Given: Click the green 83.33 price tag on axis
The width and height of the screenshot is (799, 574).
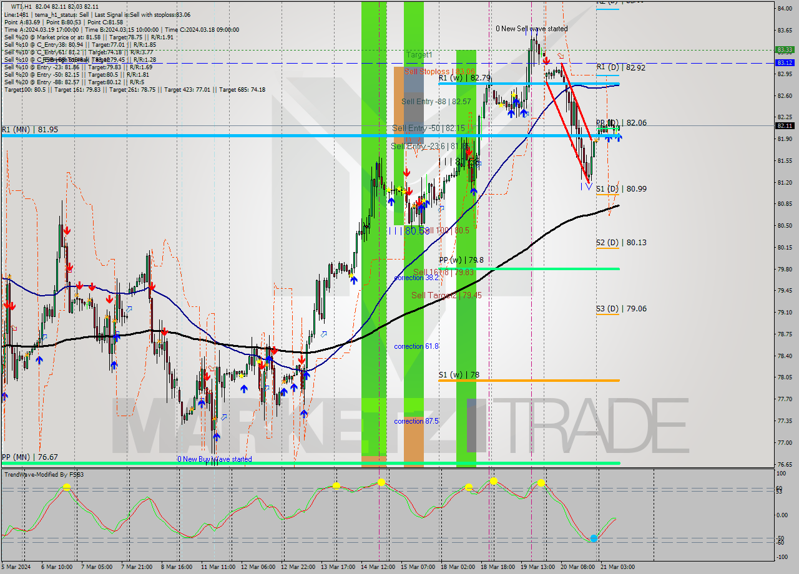Looking at the screenshot, I should click(x=785, y=49).
